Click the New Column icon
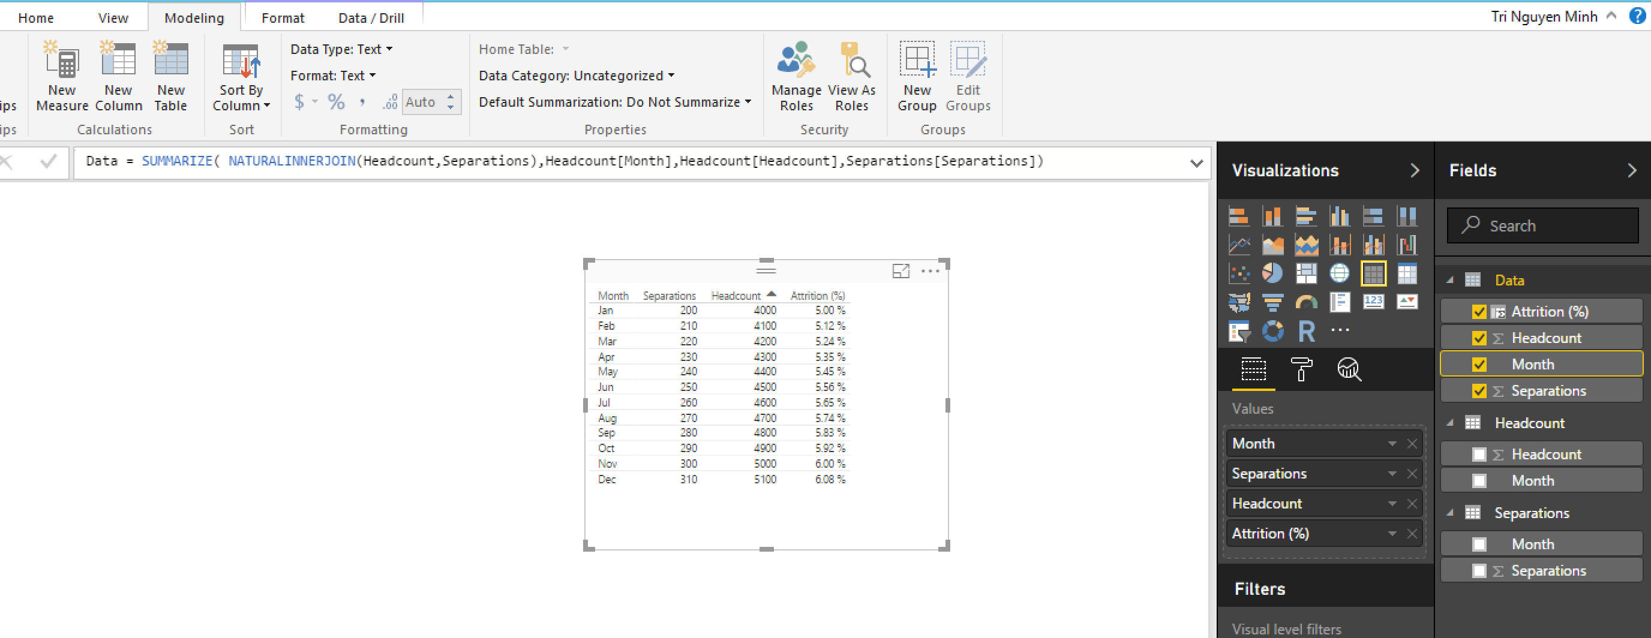The image size is (1651, 638). [118, 59]
